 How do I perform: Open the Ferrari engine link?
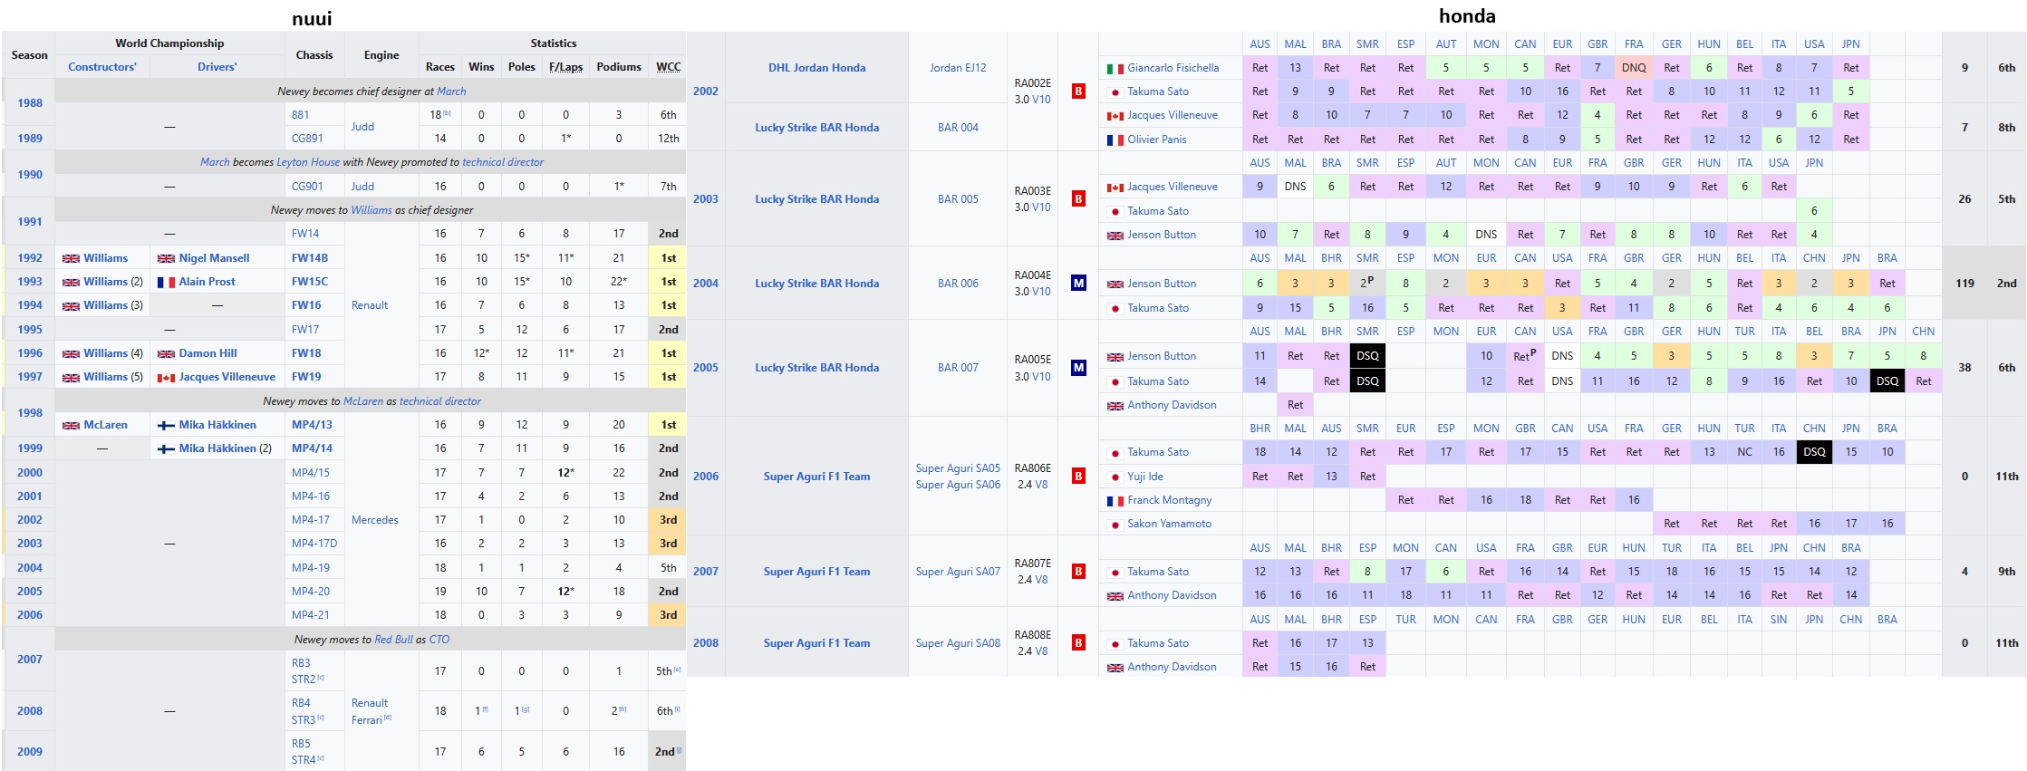click(367, 720)
